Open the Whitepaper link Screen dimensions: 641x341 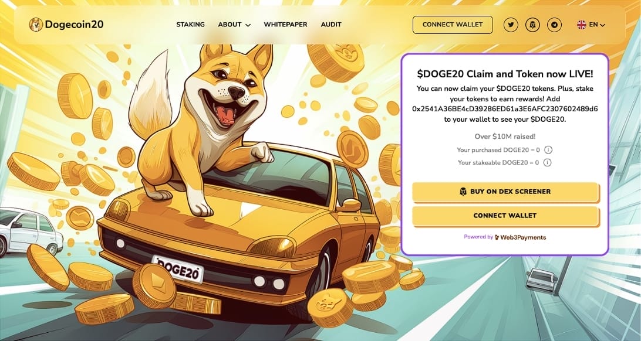[285, 25]
